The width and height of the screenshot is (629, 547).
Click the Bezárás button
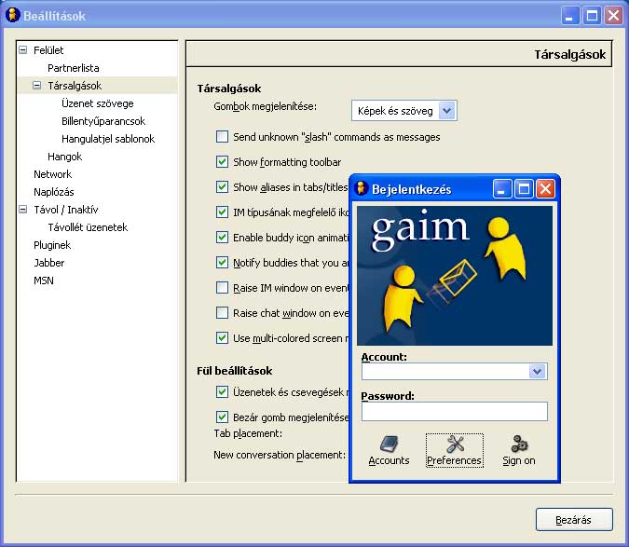point(574,520)
